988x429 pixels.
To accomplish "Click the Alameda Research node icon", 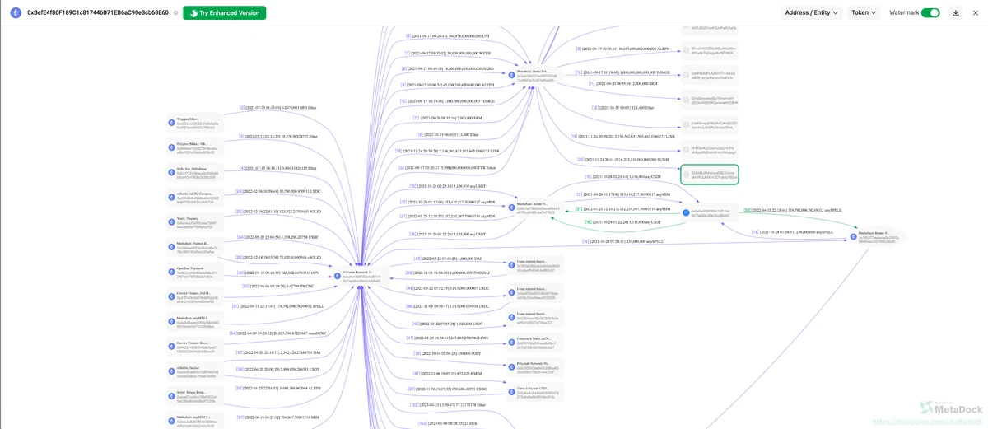I will coord(338,277).
